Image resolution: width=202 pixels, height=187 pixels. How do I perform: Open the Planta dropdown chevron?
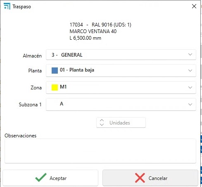click(x=190, y=71)
